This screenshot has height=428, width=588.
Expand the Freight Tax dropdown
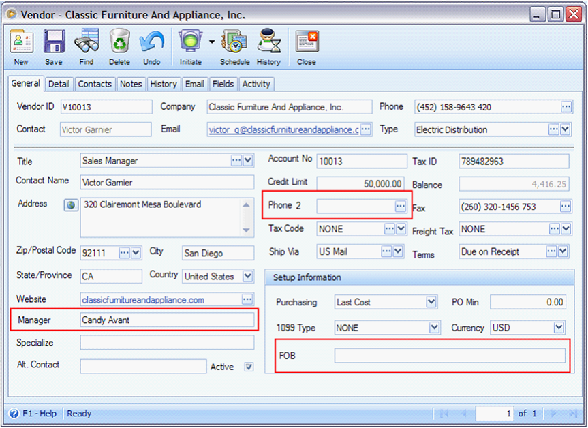tap(566, 229)
